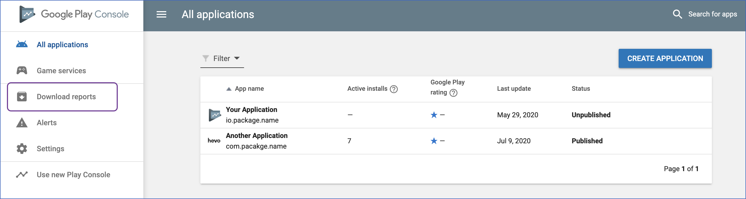746x199 pixels.
Task: Click the Last update column header
Action: tap(514, 89)
